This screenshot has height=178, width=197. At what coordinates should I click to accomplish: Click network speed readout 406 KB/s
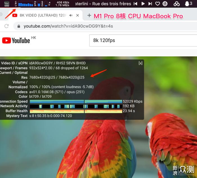(x=63, y=2)
